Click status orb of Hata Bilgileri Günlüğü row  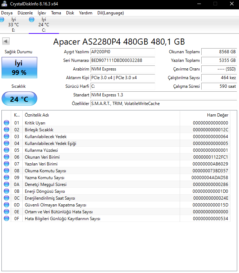6,218
